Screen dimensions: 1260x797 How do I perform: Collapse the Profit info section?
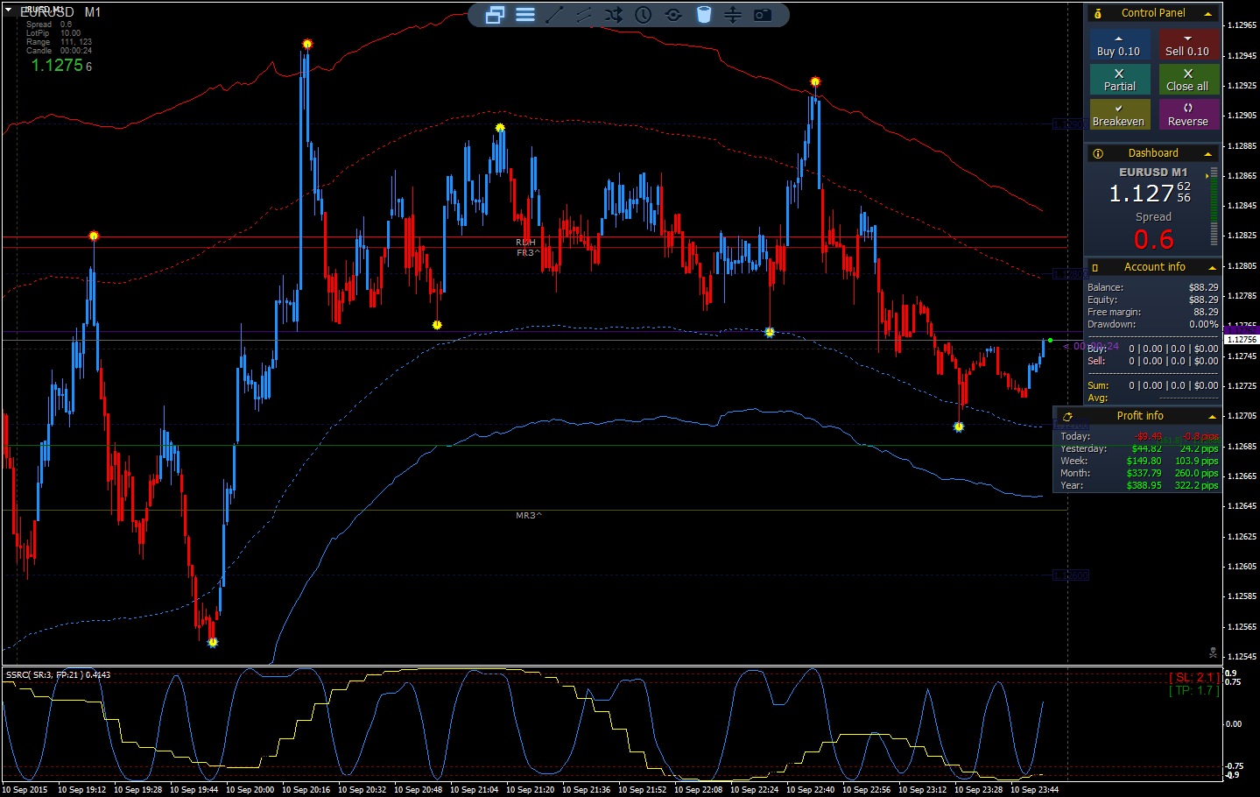[1212, 417]
